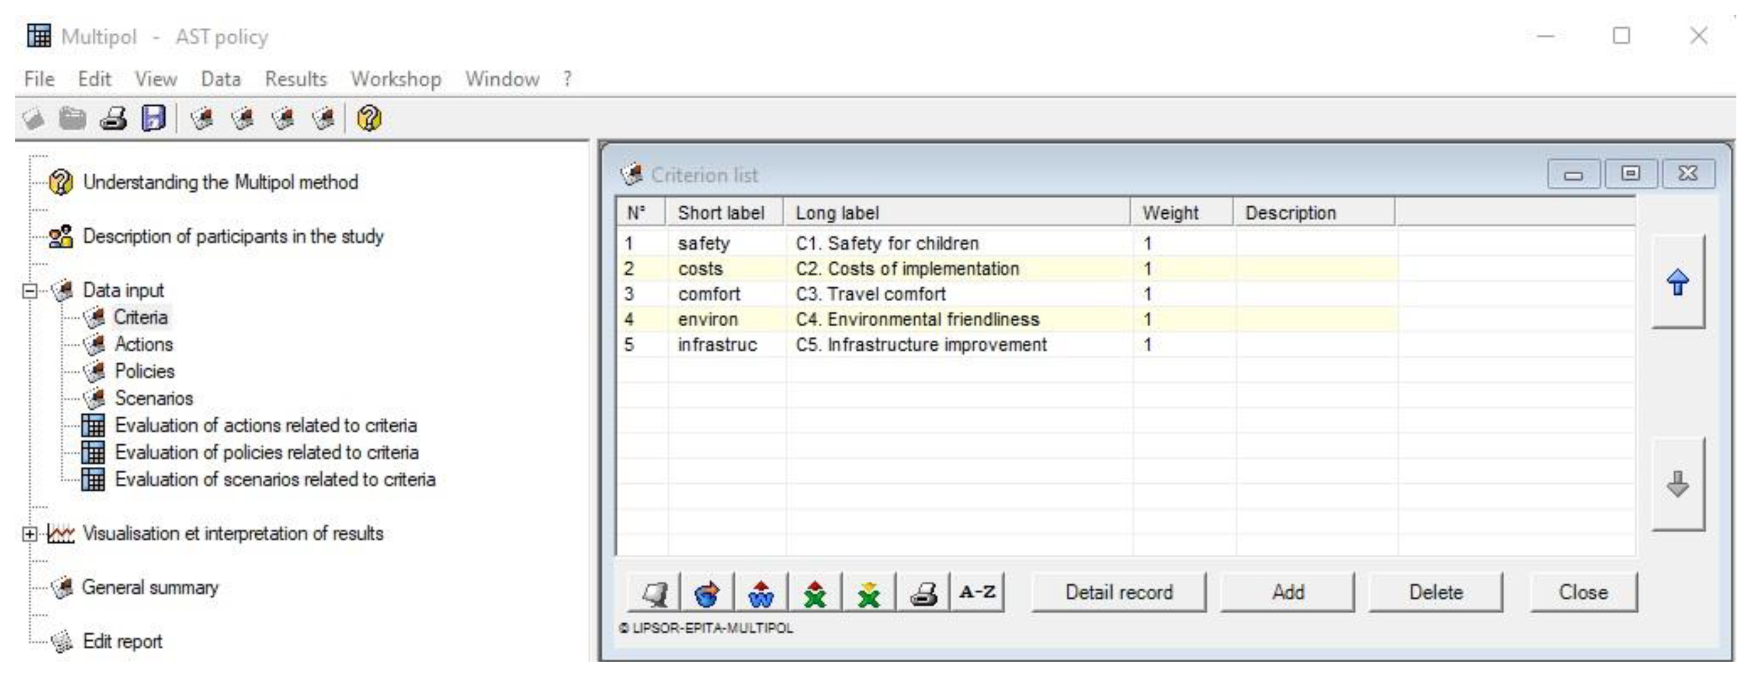Open help with the yellow question mark icon
This screenshot has height=678, width=1749.
point(369,119)
